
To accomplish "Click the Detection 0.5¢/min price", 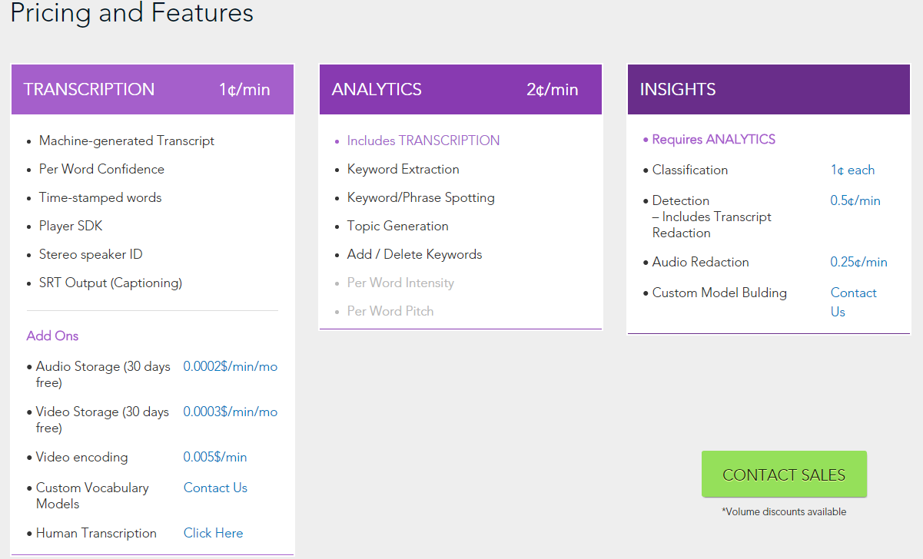I will pos(855,201).
